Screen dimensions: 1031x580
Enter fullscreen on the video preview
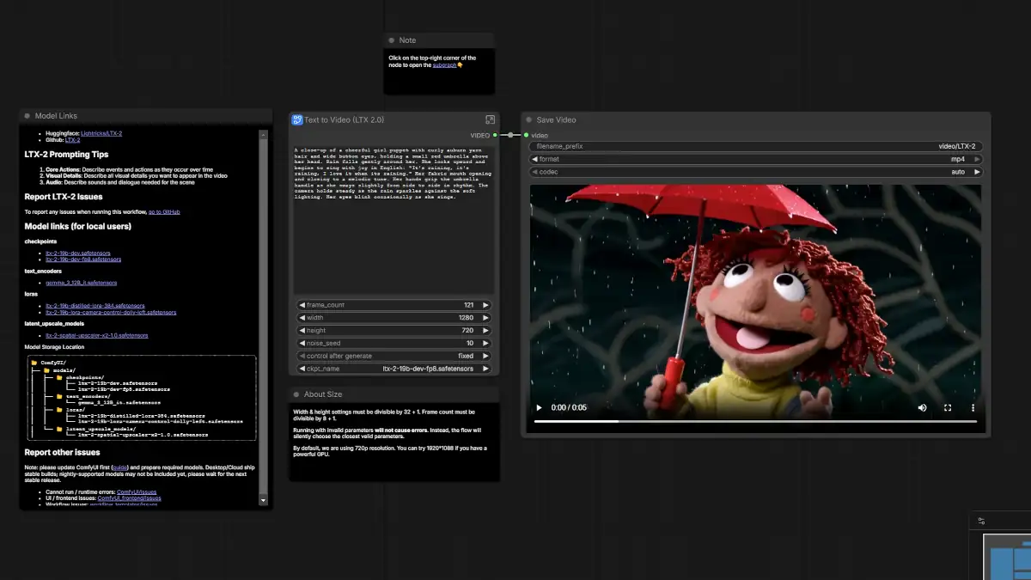(948, 407)
